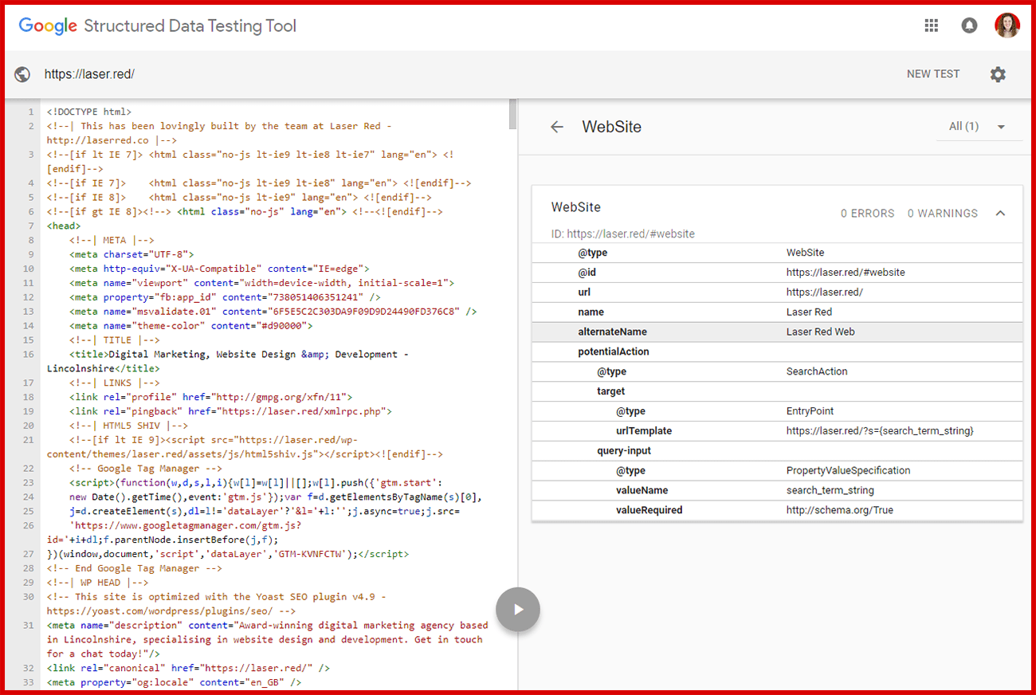The height and width of the screenshot is (695, 1036).
Task: Click the 'ID: https://laser.red/#website' text
Action: tap(622, 234)
